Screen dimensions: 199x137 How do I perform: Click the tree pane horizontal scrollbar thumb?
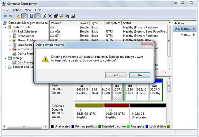click(x=24, y=127)
